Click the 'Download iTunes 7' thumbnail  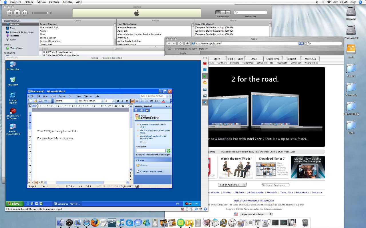[272, 167]
